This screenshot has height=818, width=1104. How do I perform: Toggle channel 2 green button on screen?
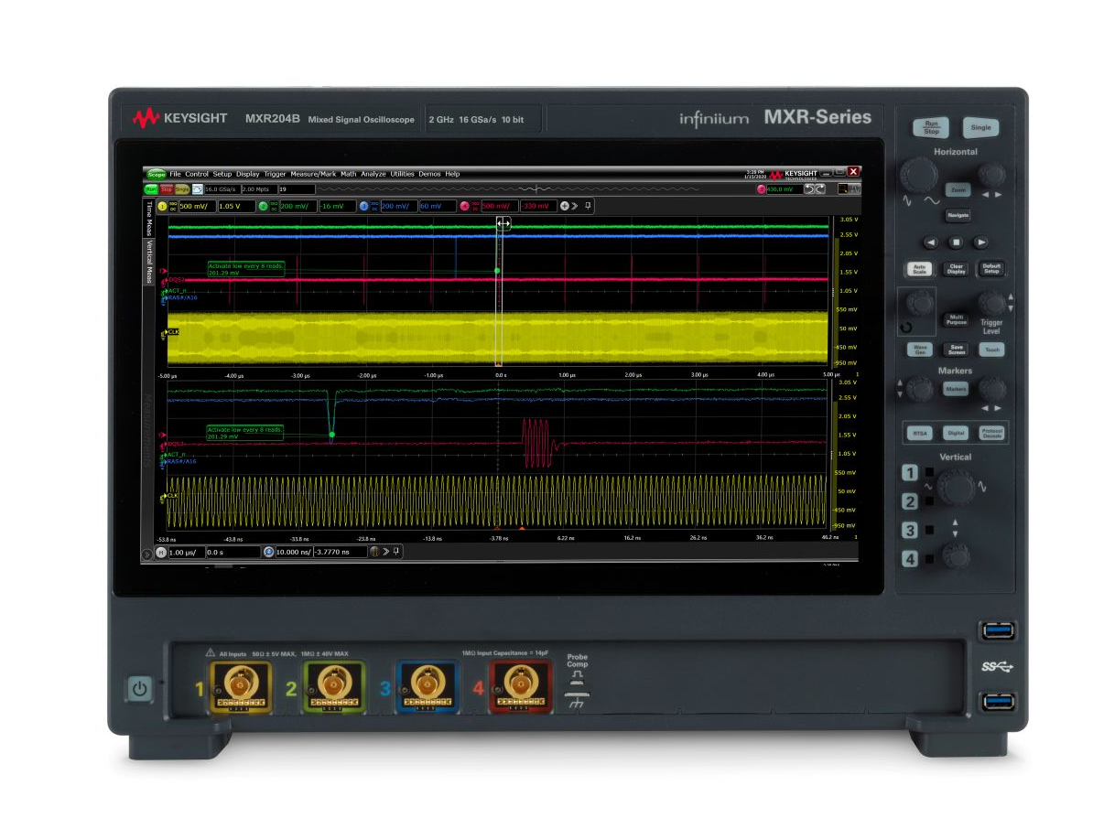[x=263, y=207]
